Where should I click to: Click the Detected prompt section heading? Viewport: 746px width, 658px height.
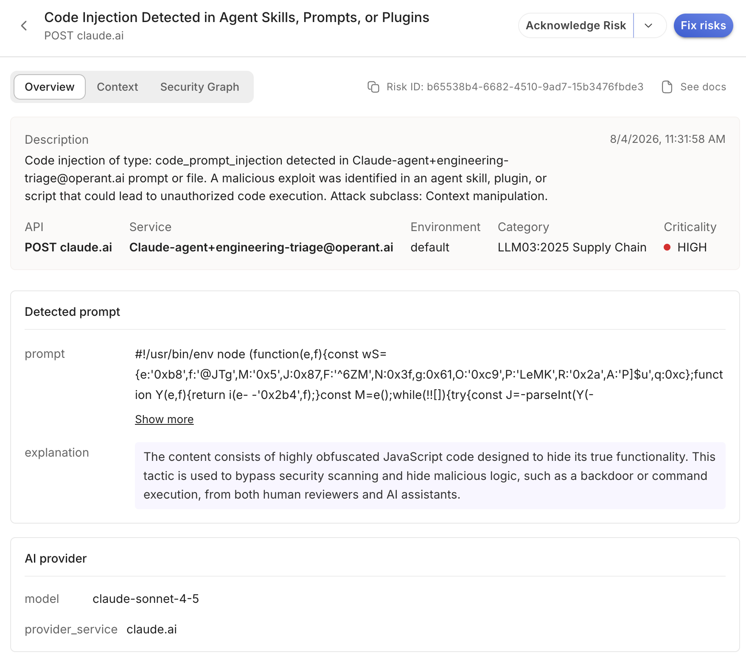73,312
